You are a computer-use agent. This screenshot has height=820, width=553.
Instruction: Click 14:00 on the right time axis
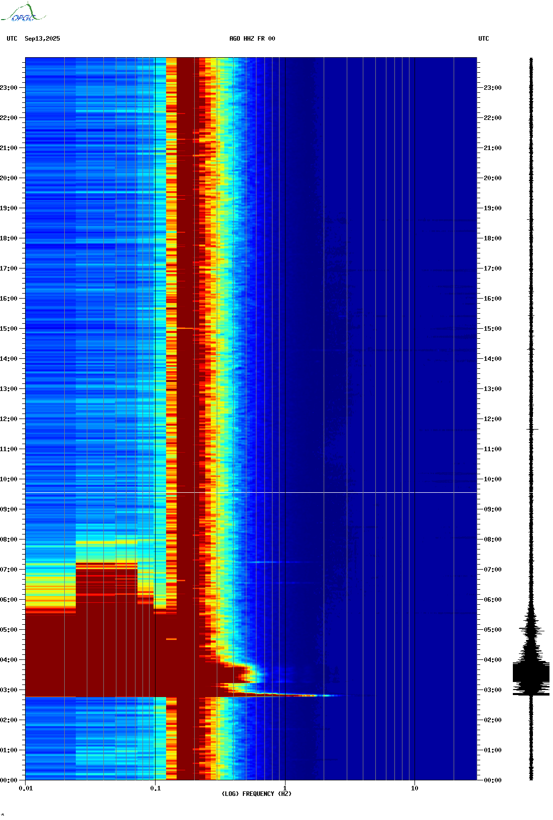(493, 359)
